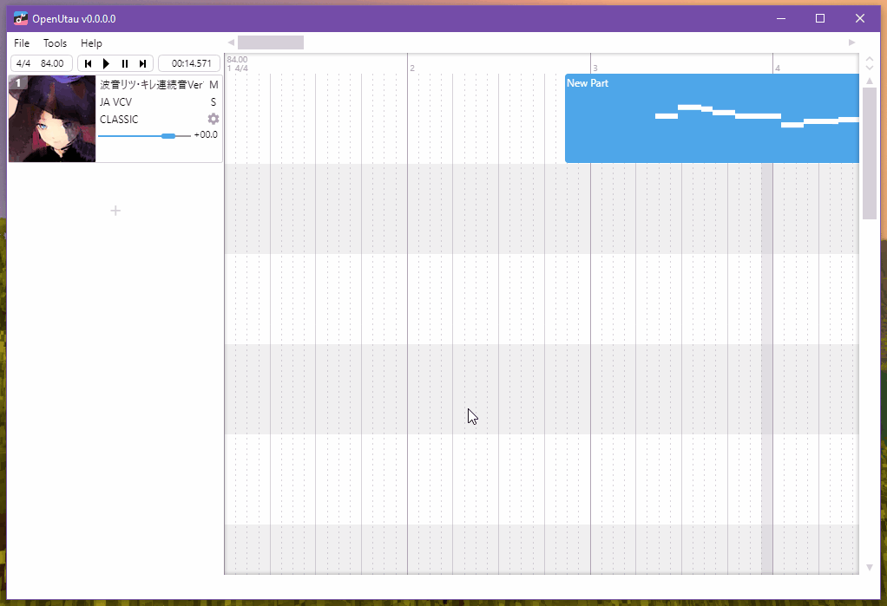Open renderer settings with the gear icon
Viewport: 887px width, 606px height.
[213, 120]
